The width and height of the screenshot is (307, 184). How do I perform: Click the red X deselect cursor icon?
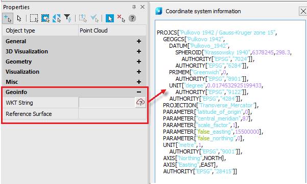pos(121,18)
